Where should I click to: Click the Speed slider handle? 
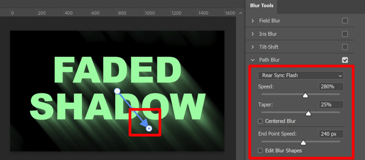pyautogui.click(x=305, y=96)
